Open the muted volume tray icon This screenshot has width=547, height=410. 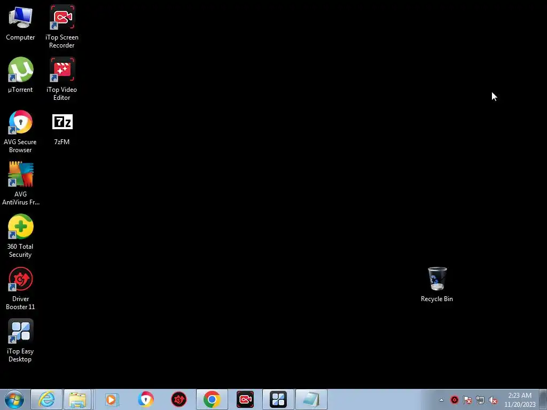[x=493, y=400]
